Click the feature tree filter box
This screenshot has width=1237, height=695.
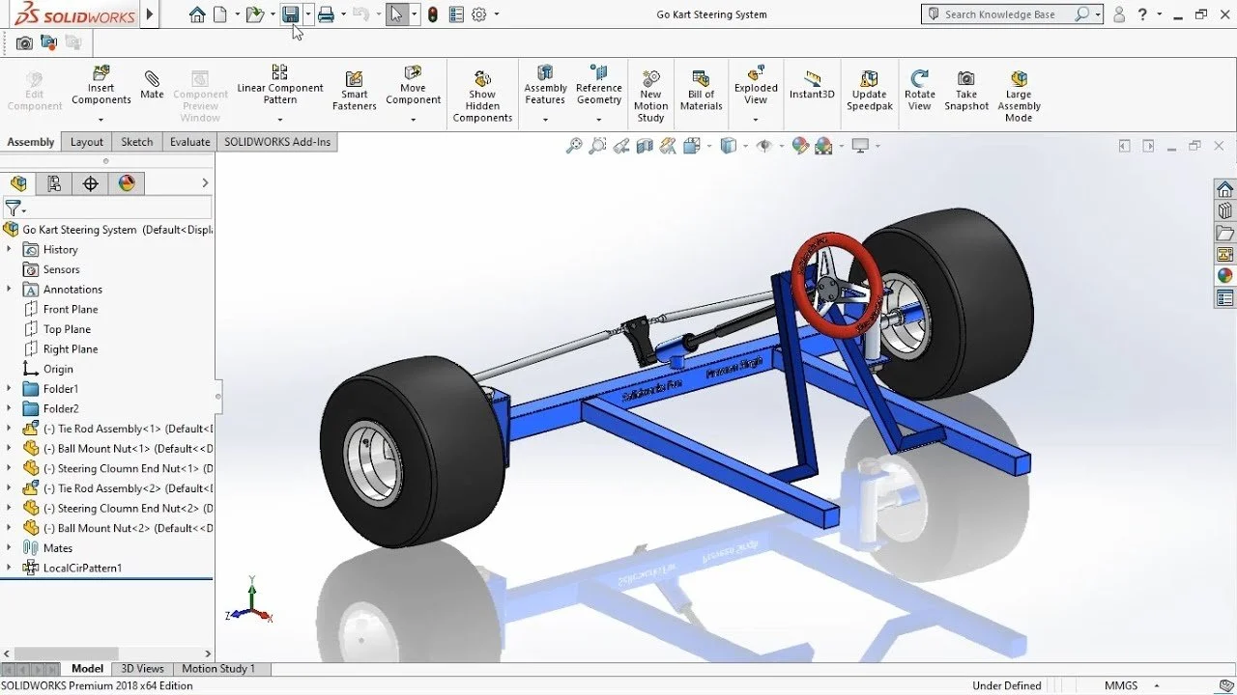107,208
